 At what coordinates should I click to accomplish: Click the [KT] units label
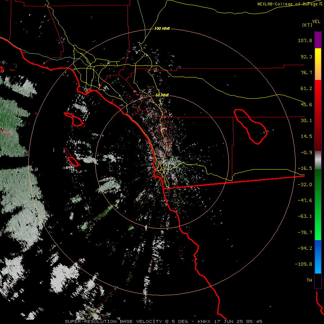pos(307,25)
